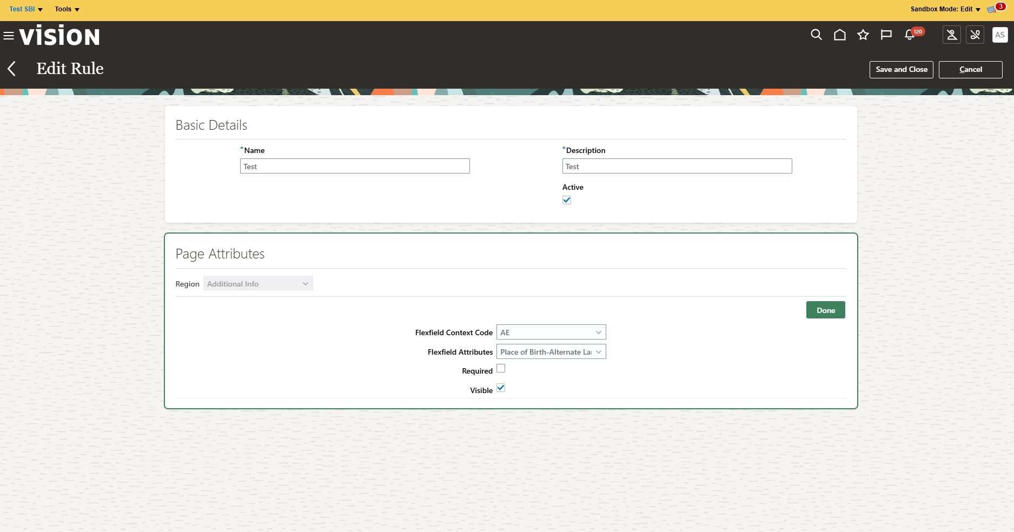Click the crossed-out tools icon in the header

coord(975,35)
